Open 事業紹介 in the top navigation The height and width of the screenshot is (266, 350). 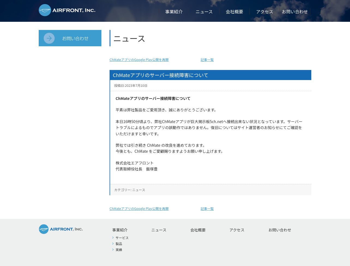click(x=174, y=11)
